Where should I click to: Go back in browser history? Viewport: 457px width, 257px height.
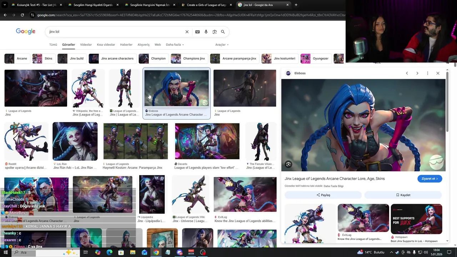(5, 15)
